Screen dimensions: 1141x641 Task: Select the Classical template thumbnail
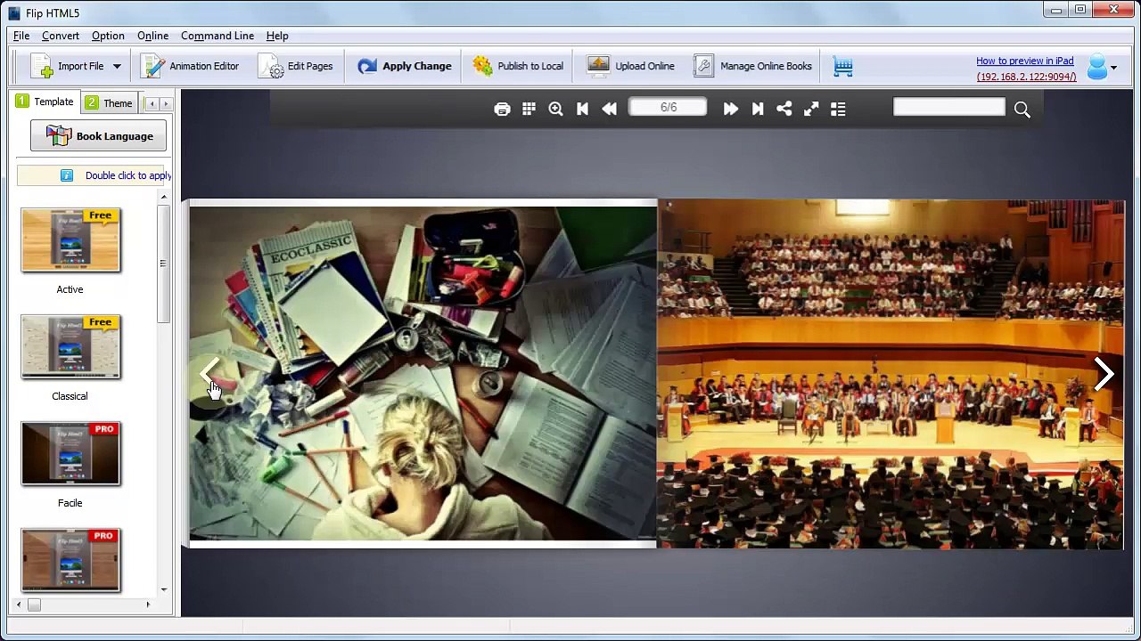point(70,347)
